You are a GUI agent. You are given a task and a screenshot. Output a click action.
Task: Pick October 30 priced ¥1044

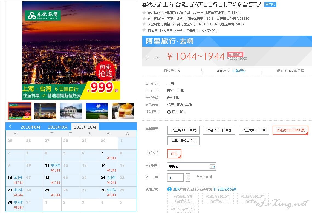pos(15,205)
